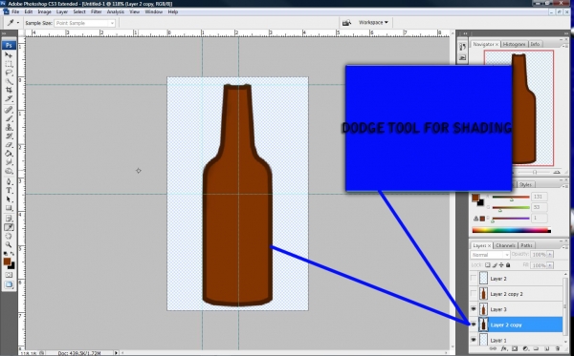Hide Layer 1 using its eye icon
Image resolution: width=574 pixels, height=356 pixels.
474,340
